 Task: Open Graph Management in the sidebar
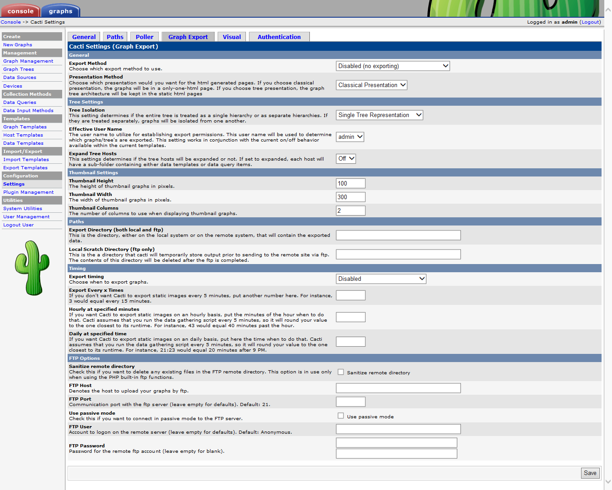(28, 61)
